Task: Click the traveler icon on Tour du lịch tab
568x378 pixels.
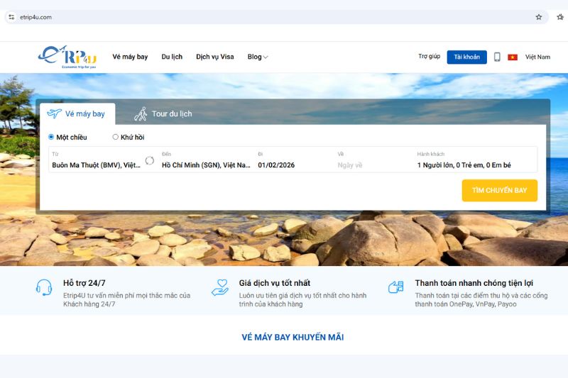Action: [x=141, y=113]
